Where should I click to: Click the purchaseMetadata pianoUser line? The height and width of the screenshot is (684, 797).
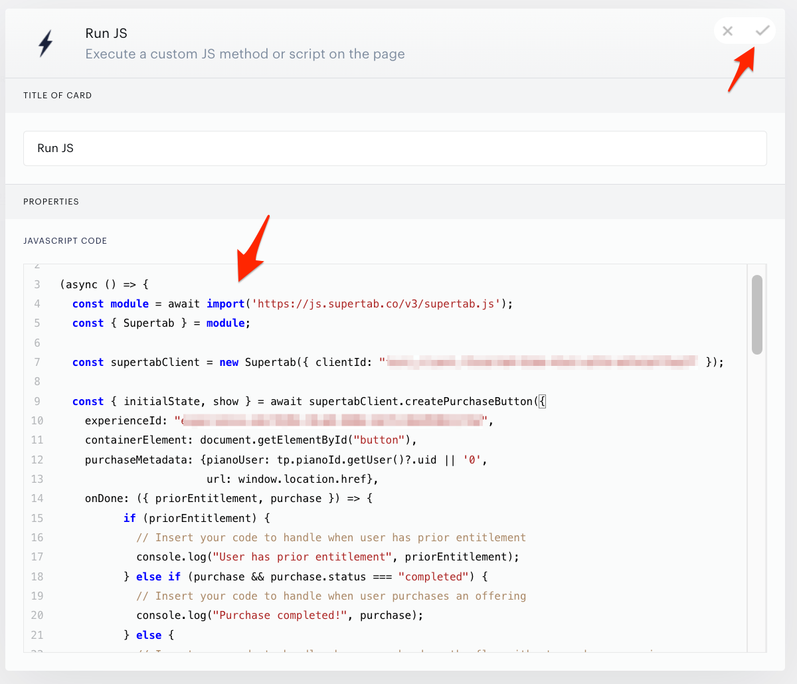click(286, 460)
